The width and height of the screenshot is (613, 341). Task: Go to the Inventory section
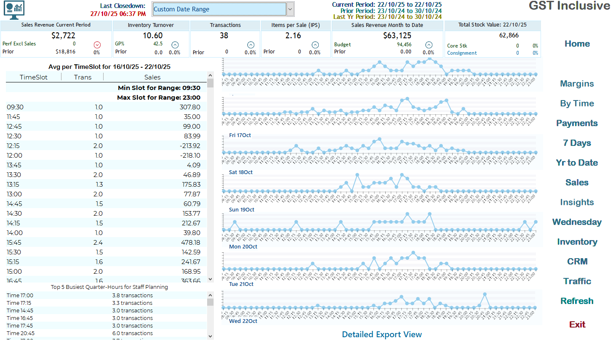(x=577, y=242)
